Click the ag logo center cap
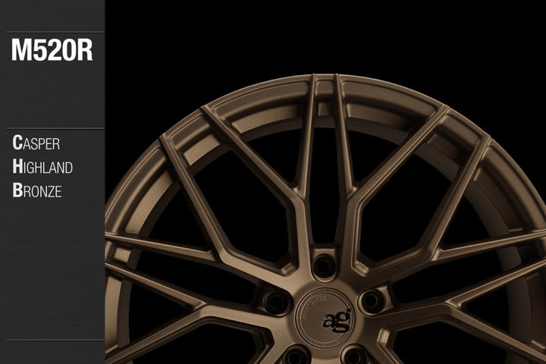Screen dimensions: 546x364 [325, 318]
